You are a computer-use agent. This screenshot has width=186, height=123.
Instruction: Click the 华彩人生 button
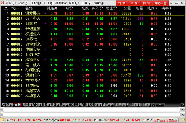point(161,3)
